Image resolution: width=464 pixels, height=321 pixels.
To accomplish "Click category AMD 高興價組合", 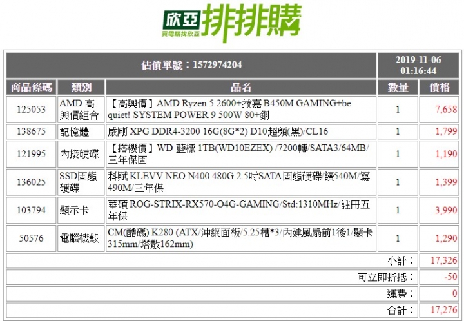I will (x=79, y=110).
